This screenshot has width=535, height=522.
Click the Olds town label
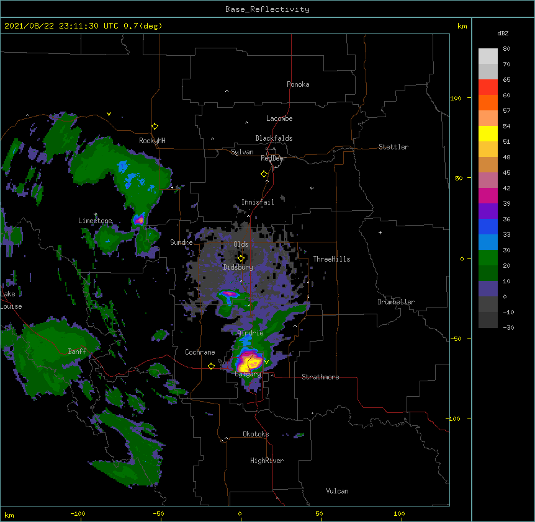[241, 244]
